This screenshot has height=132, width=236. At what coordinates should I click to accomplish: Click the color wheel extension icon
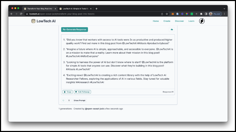click(x=187, y=14)
